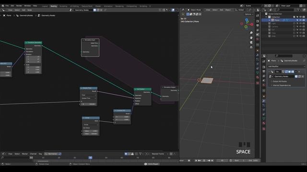This screenshot has width=307, height=172.
Task: Toggle node editor overlays button
Action: [x=173, y=10]
